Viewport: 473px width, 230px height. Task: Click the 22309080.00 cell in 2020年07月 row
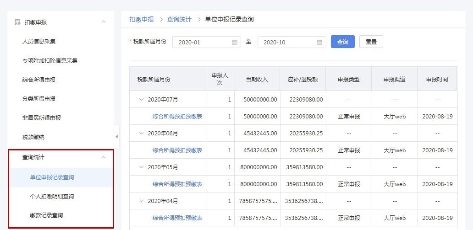(302, 99)
